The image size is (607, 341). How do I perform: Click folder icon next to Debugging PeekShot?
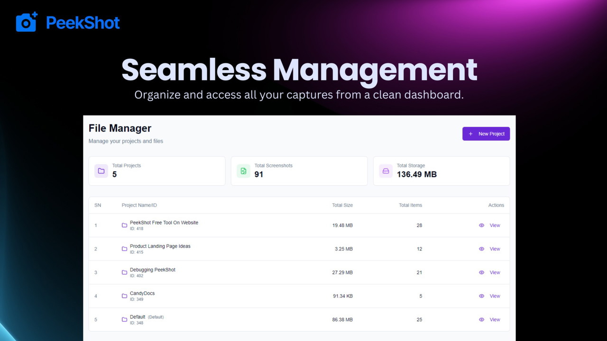pos(124,273)
